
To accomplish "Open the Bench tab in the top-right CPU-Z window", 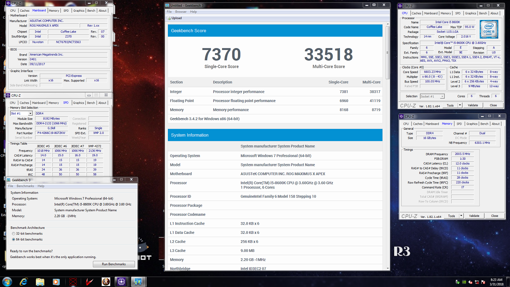I will click(483, 13).
